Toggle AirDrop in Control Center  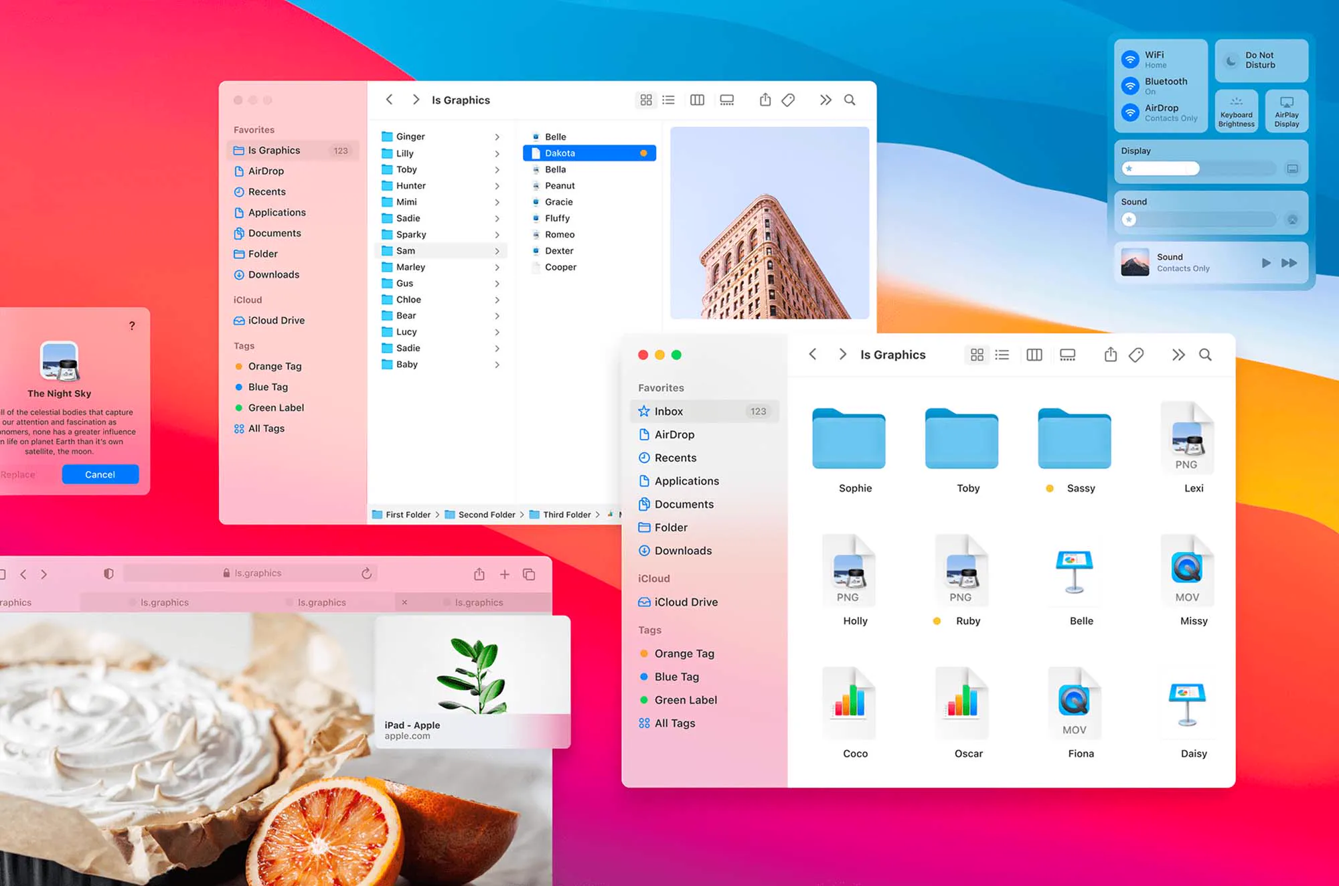(1130, 112)
